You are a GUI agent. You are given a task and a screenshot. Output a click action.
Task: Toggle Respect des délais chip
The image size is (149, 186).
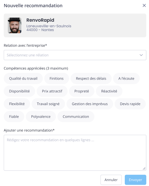91,79
